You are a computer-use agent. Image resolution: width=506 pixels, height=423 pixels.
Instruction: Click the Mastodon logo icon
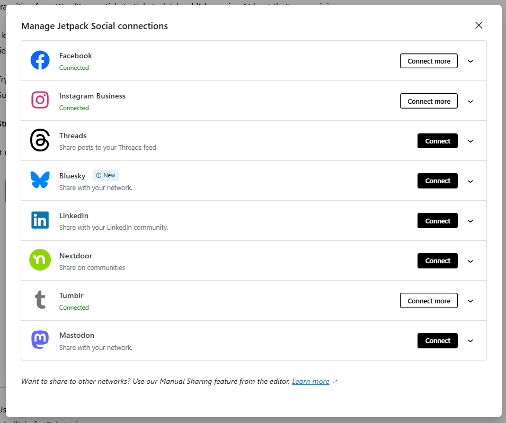[40, 340]
